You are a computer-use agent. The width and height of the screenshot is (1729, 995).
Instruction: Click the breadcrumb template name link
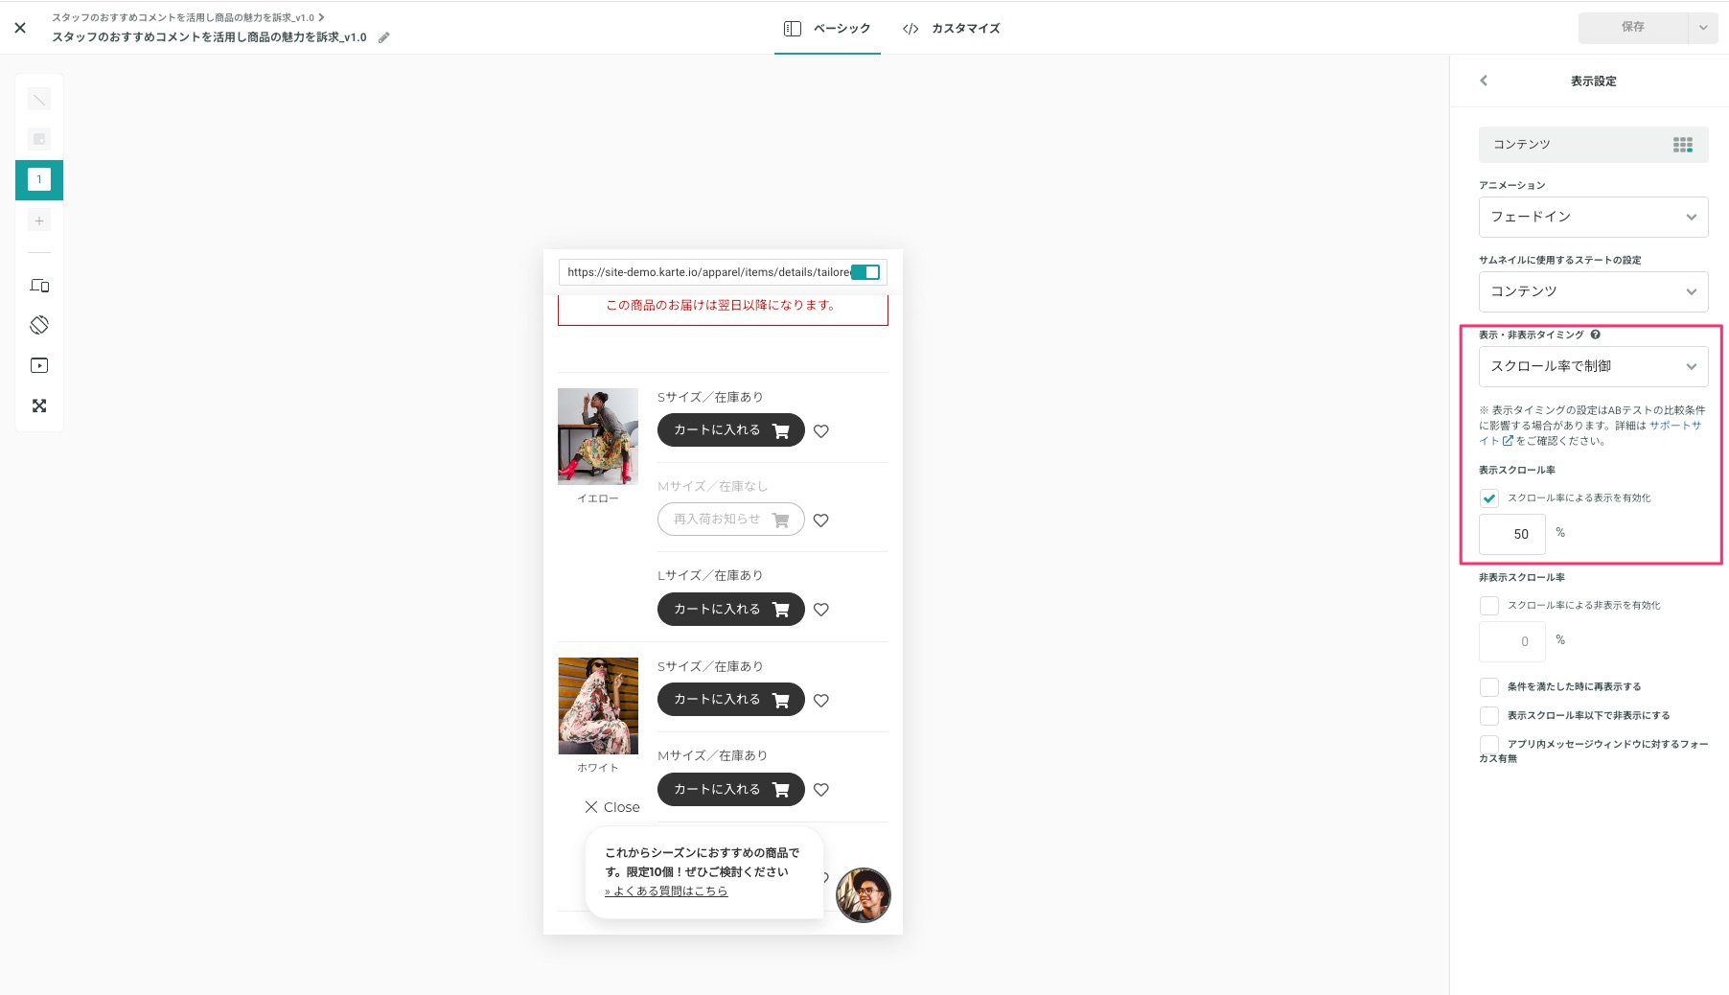[x=183, y=17]
